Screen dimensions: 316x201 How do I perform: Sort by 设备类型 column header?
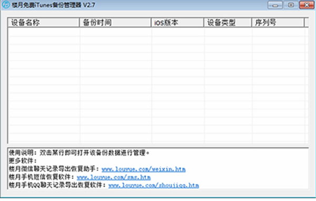pyautogui.click(x=228, y=22)
